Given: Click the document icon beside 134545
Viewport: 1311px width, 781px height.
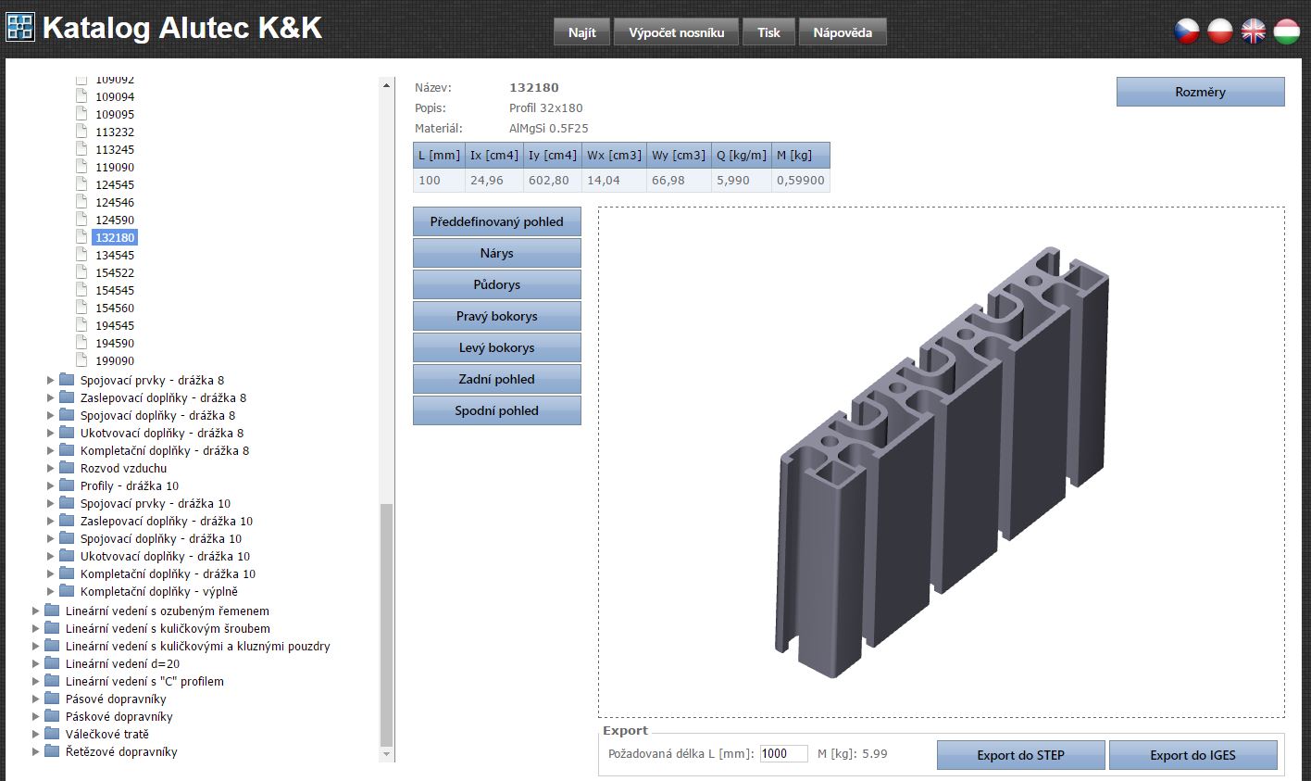Looking at the screenshot, I should 81,255.
